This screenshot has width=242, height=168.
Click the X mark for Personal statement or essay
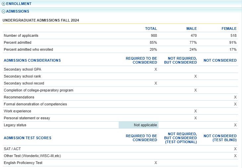click(x=196, y=118)
